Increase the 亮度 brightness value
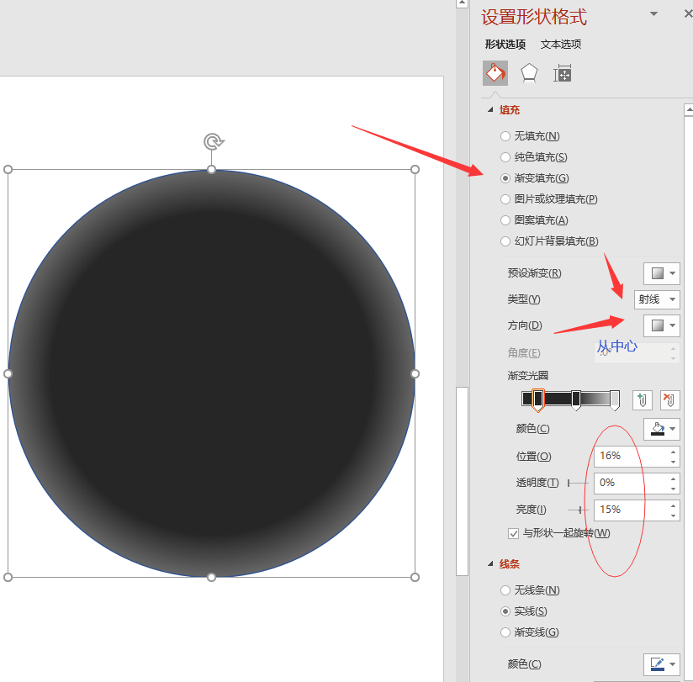This screenshot has height=682, width=693. (673, 505)
